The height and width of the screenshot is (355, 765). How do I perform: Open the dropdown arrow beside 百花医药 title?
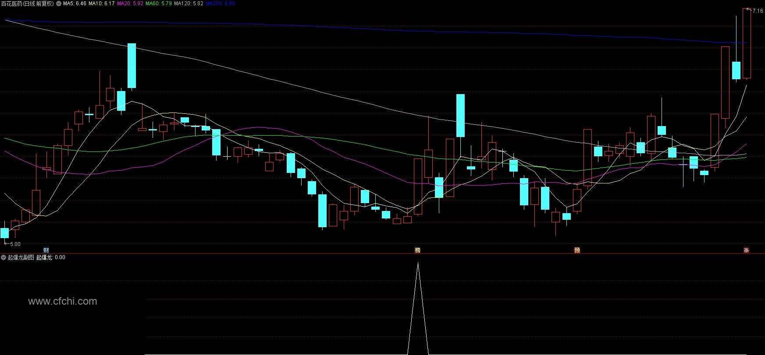pos(59,4)
